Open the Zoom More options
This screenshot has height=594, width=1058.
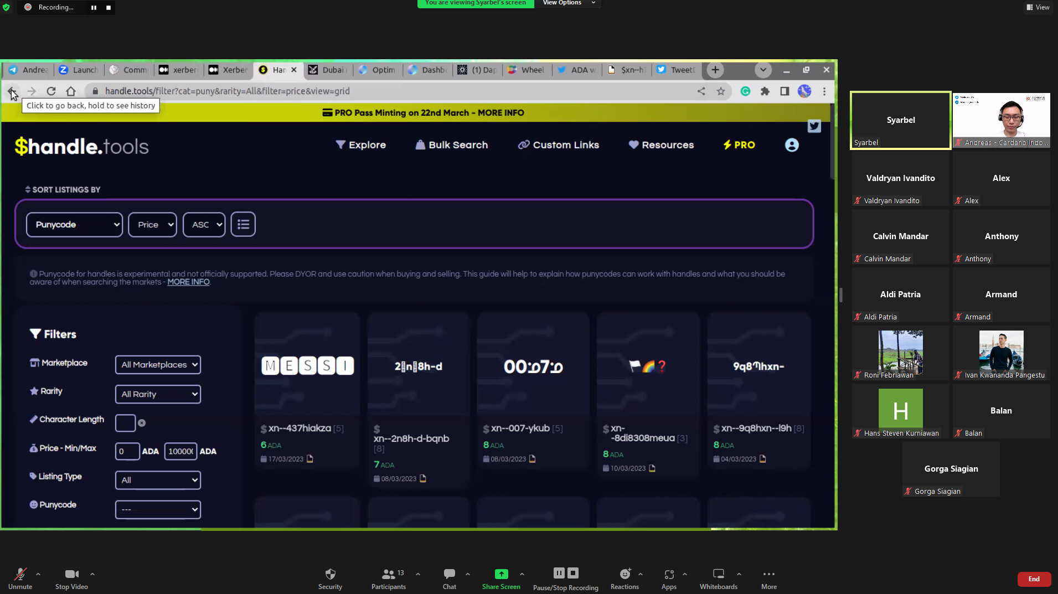pos(769,578)
